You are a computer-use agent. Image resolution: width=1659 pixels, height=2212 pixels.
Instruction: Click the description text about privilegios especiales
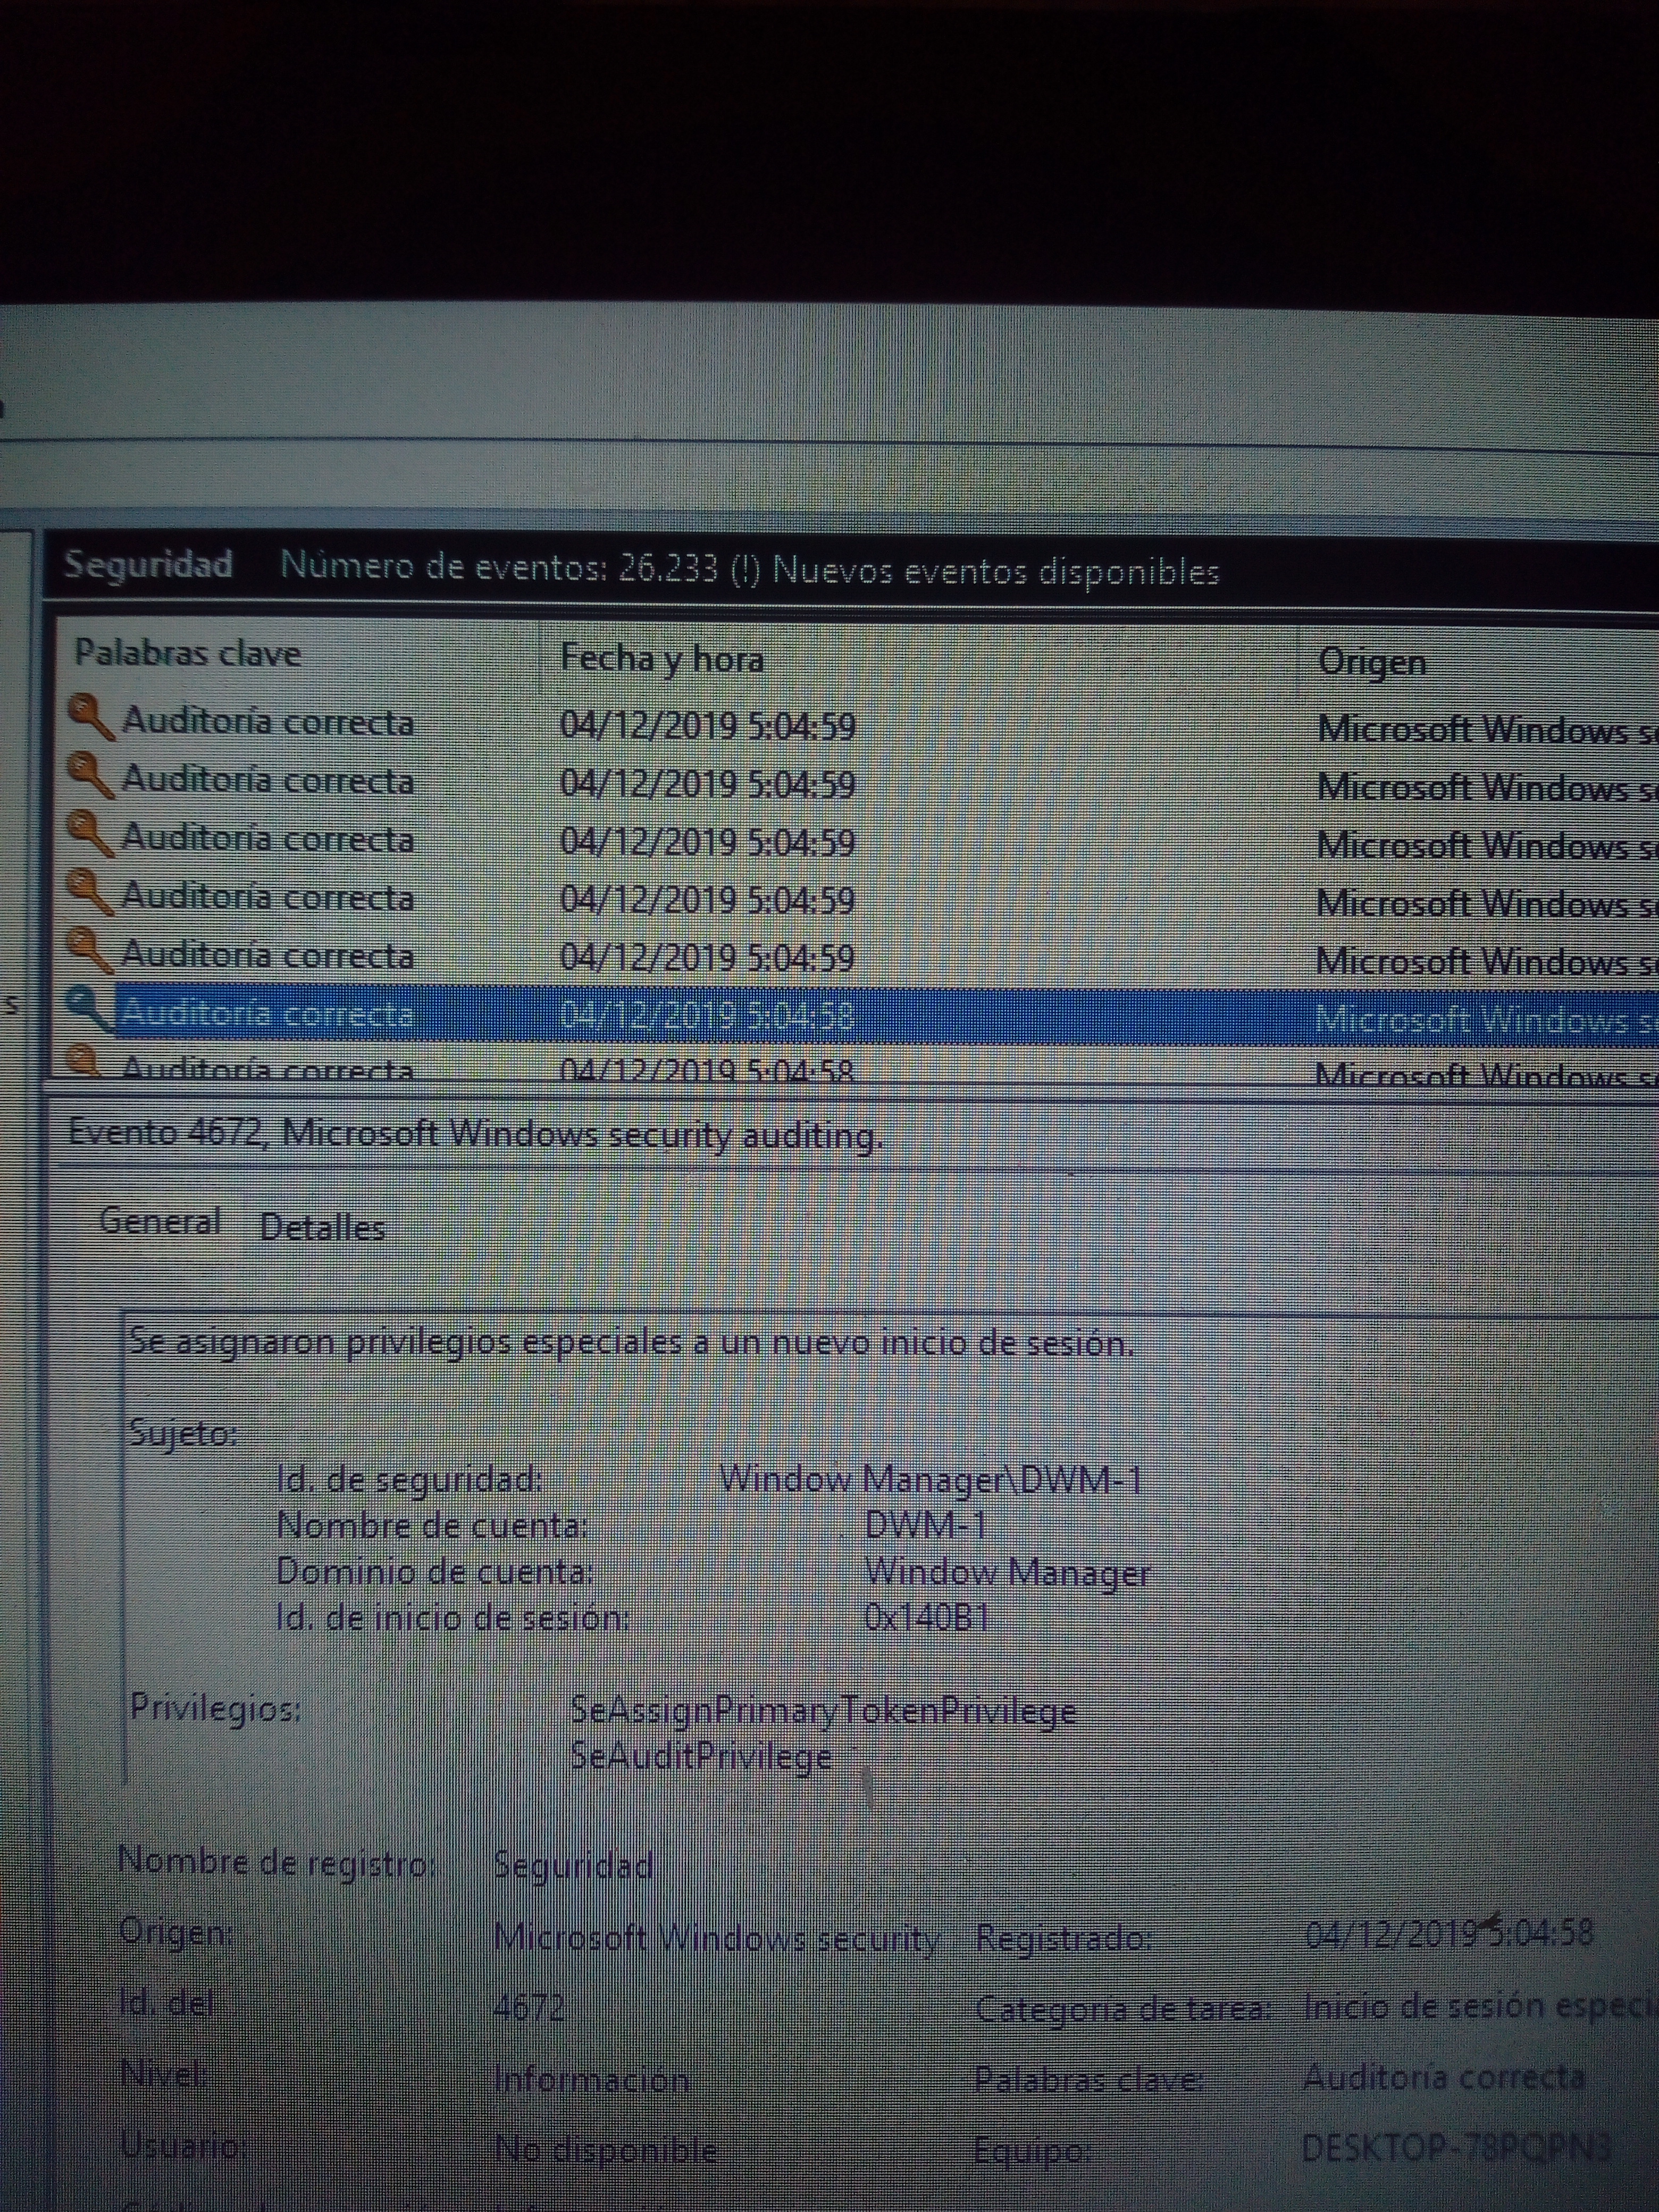pos(630,1343)
